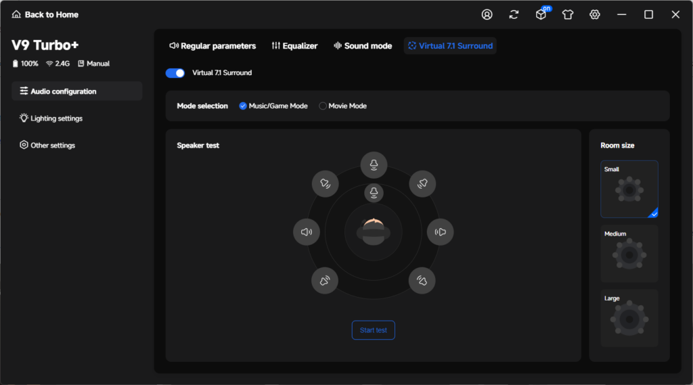Open the cube icon with on badge
Image resolution: width=693 pixels, height=385 pixels.
pos(541,14)
